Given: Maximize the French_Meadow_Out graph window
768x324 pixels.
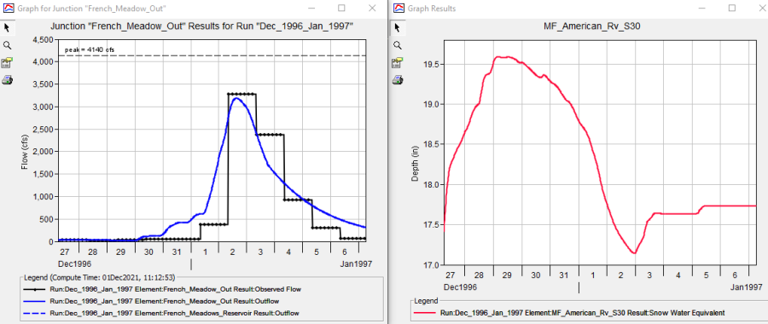Looking at the screenshot, I should pos(341,9).
